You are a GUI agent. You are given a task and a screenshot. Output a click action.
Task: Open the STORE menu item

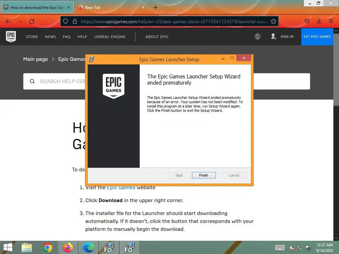32,37
